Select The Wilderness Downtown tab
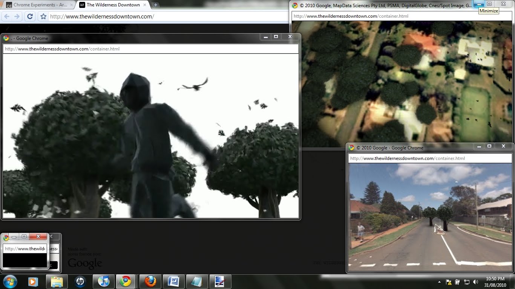The height and width of the screenshot is (289, 515). (x=112, y=5)
